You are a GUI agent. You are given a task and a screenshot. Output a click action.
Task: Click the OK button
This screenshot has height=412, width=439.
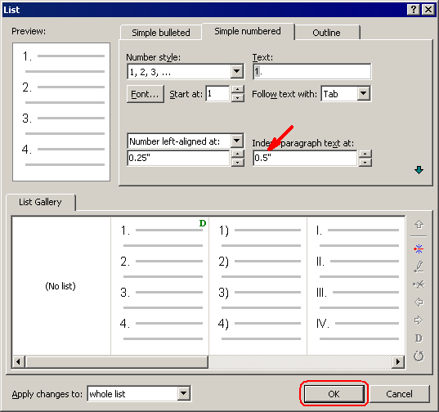click(x=334, y=394)
